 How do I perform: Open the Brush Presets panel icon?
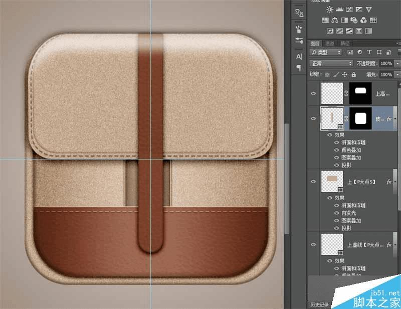point(299,40)
